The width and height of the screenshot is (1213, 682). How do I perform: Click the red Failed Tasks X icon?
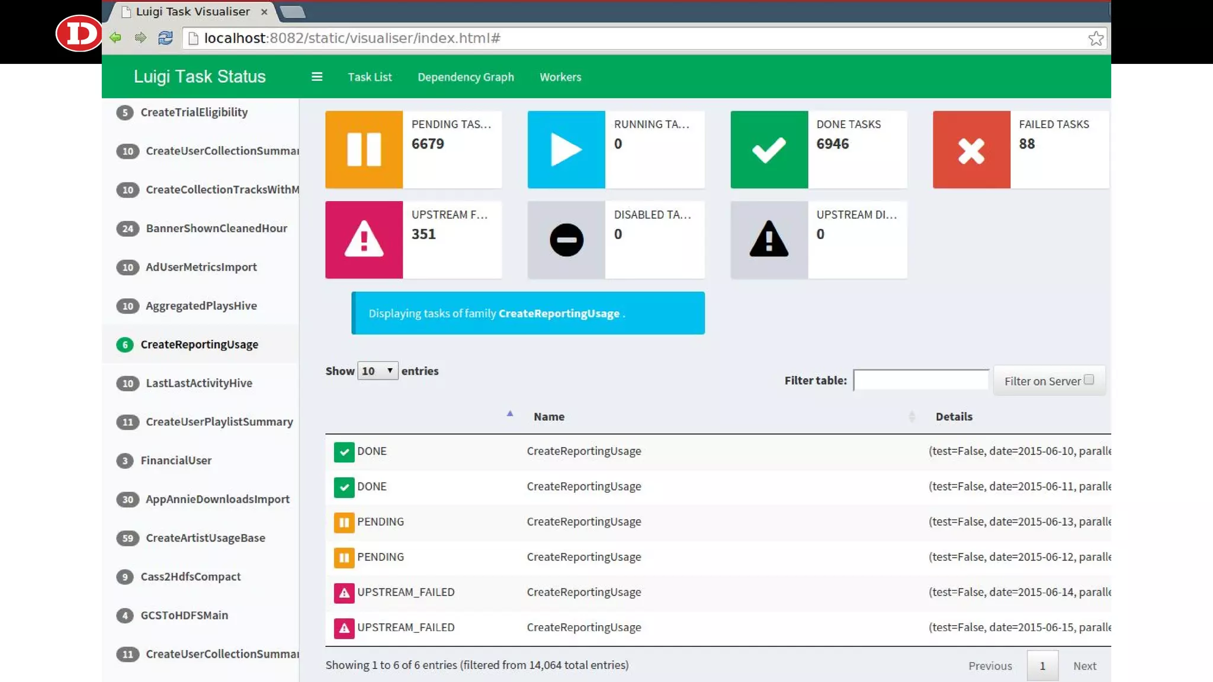click(971, 149)
